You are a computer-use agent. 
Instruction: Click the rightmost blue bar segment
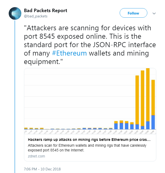[153, 122]
